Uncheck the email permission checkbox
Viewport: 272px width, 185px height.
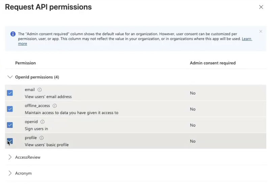(x=10, y=93)
